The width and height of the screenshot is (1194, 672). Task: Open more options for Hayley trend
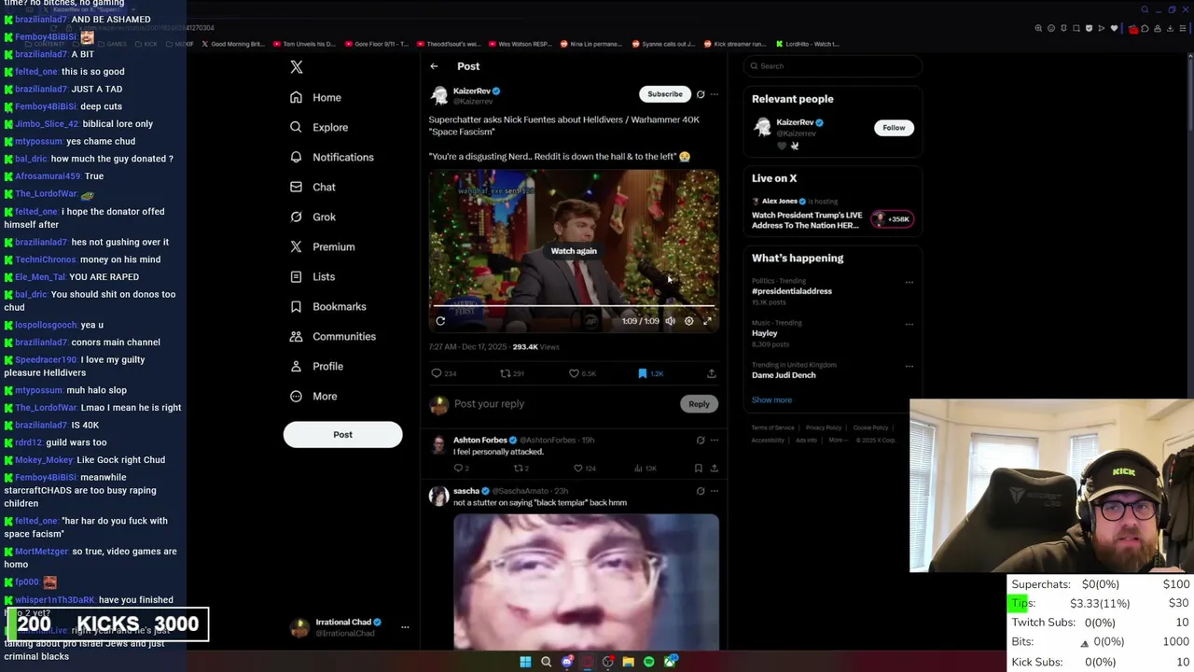click(909, 325)
